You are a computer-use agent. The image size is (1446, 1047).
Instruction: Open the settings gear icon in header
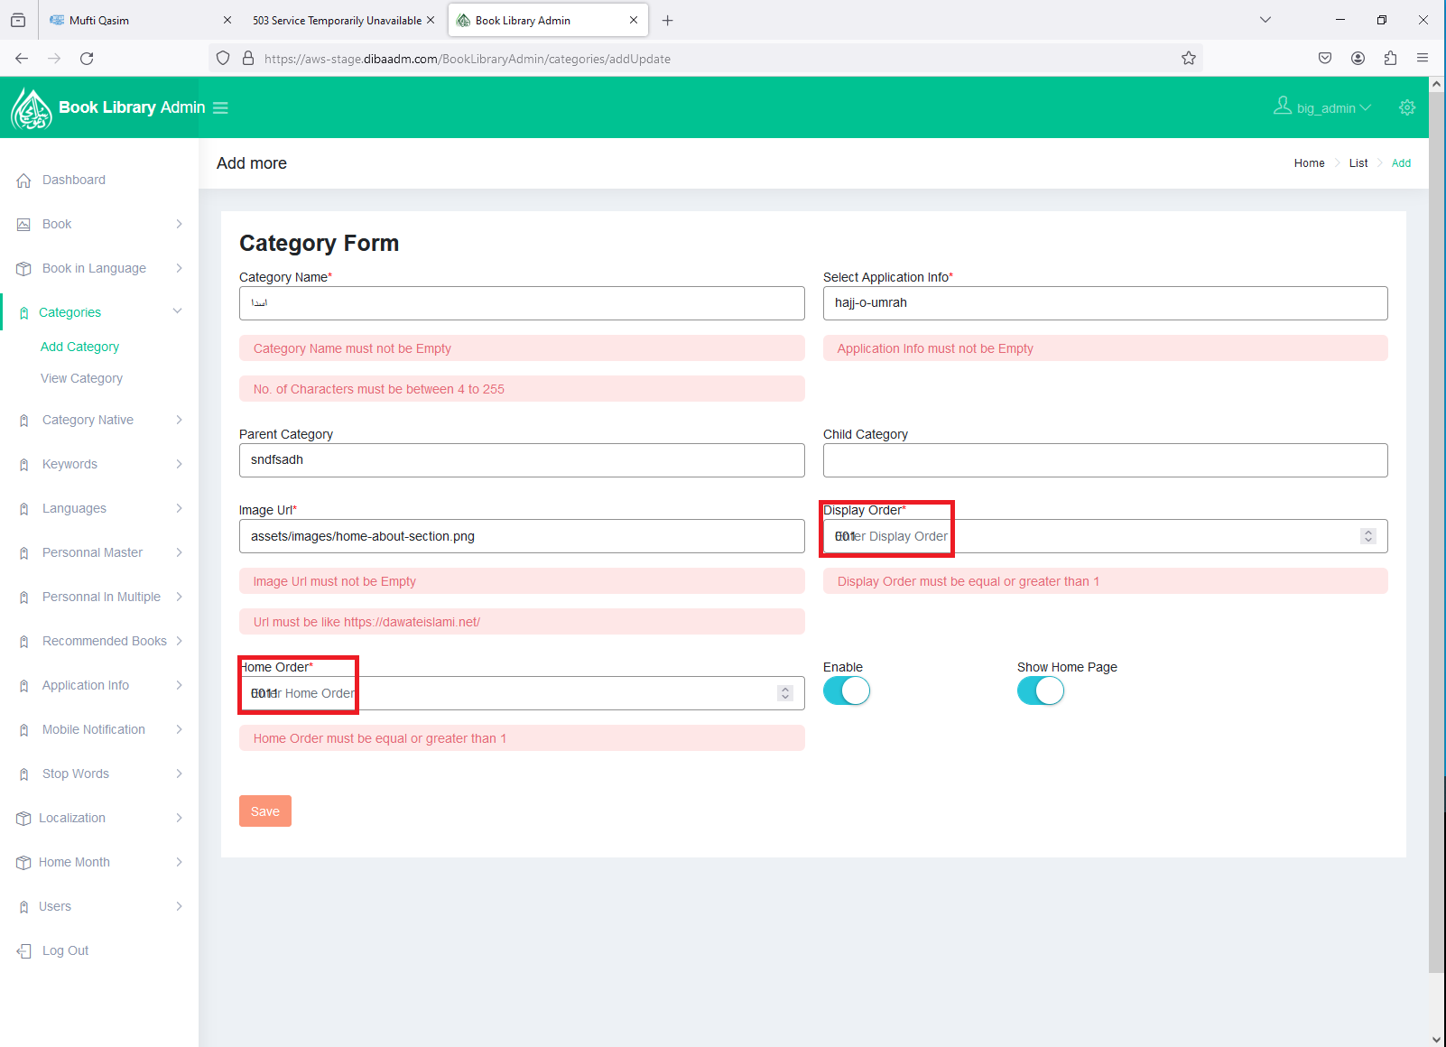pyautogui.click(x=1406, y=107)
